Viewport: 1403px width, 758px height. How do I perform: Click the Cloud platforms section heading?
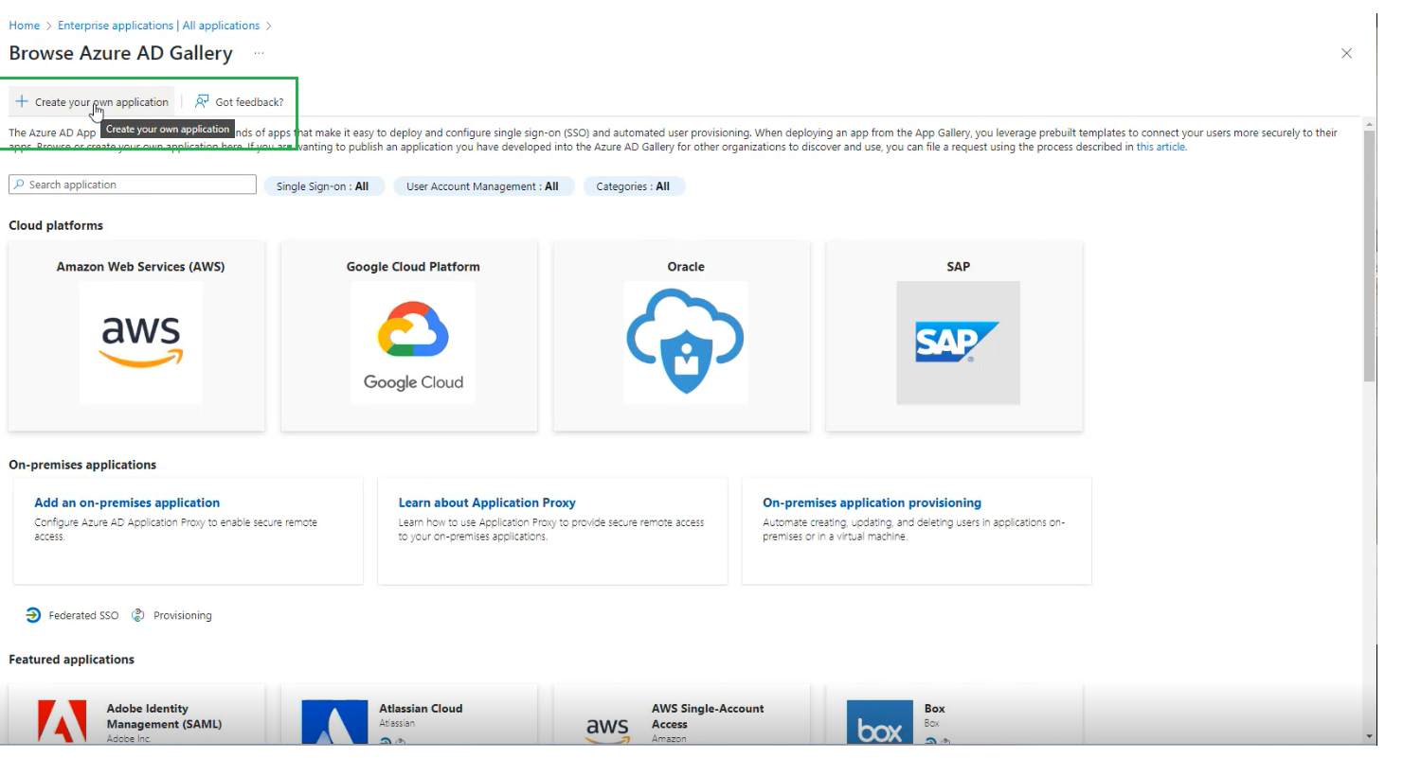[x=56, y=225]
